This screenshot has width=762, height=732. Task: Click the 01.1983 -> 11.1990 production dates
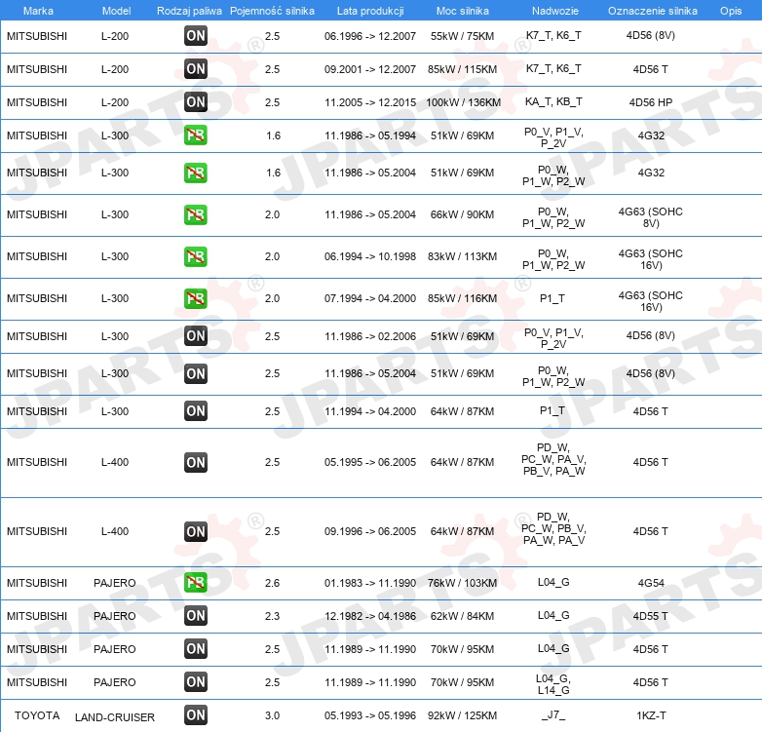click(370, 583)
